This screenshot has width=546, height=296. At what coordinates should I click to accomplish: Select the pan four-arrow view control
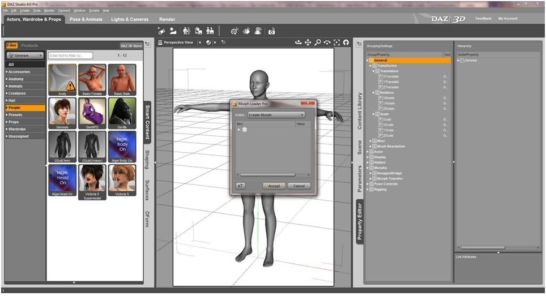308,42
